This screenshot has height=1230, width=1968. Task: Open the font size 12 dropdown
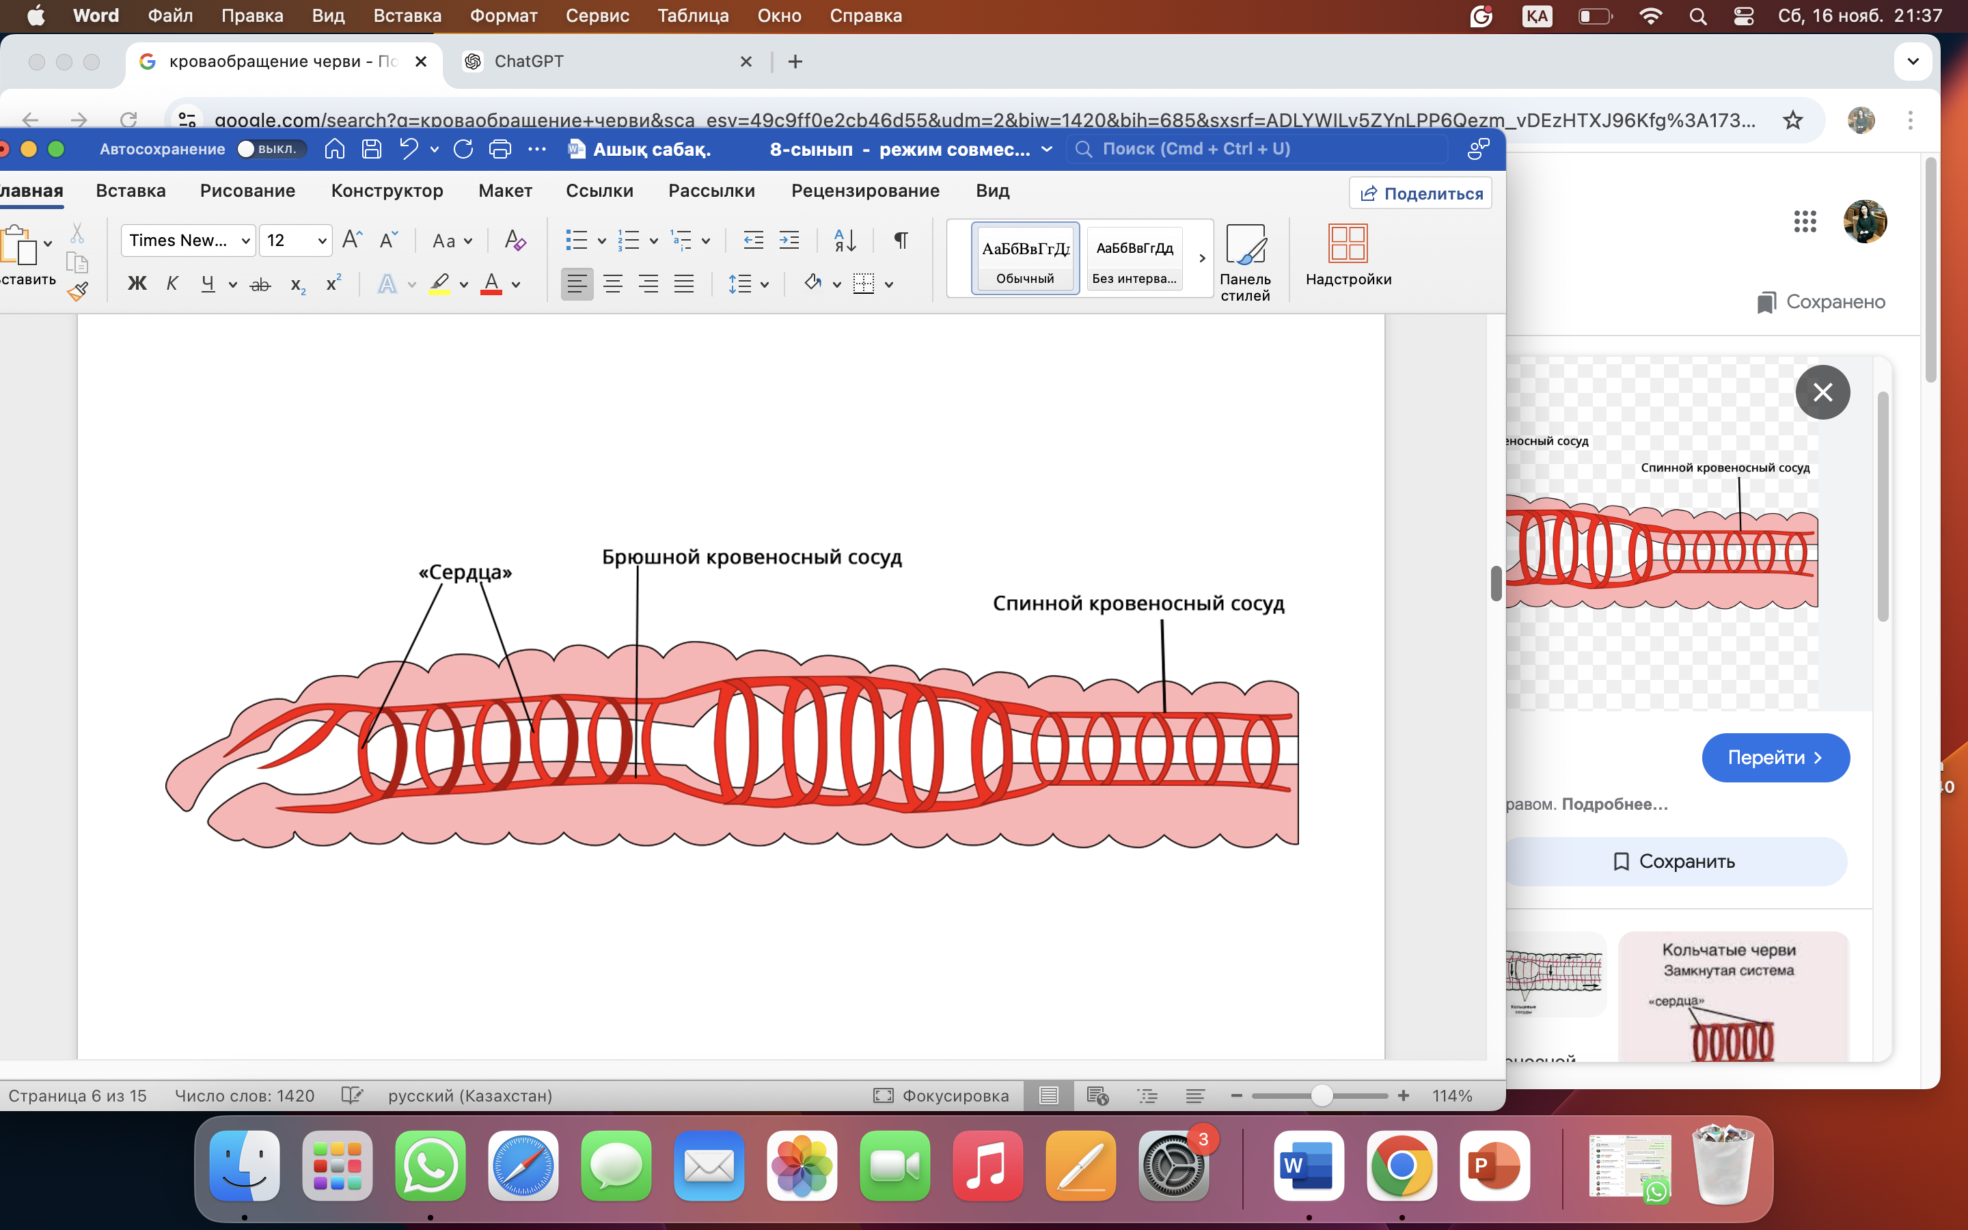pos(322,241)
